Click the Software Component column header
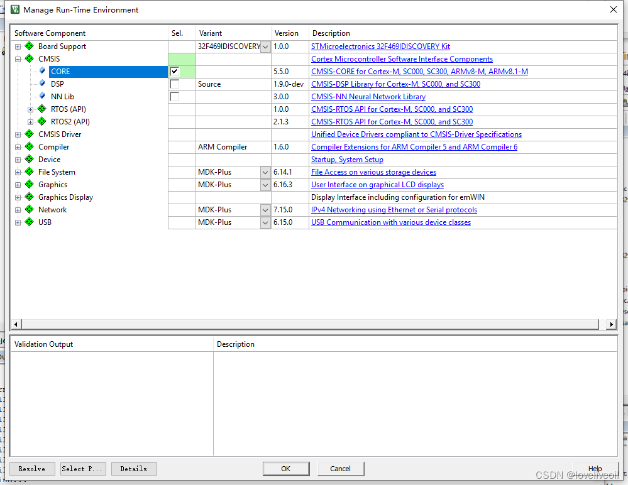Screen dimensions: 628x485 pyautogui.click(x=89, y=33)
